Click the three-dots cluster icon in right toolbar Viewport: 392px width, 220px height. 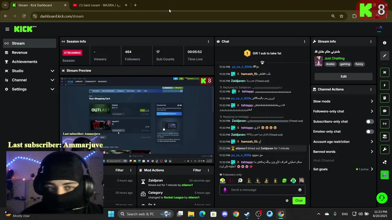(x=385, y=162)
